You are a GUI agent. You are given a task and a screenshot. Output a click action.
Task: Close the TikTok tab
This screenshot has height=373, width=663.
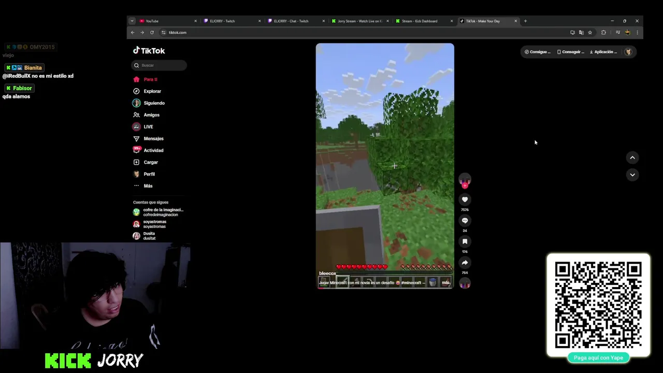click(x=515, y=21)
